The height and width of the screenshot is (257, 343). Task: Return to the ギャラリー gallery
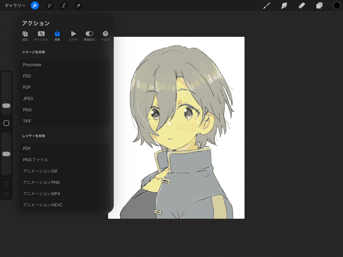point(15,5)
